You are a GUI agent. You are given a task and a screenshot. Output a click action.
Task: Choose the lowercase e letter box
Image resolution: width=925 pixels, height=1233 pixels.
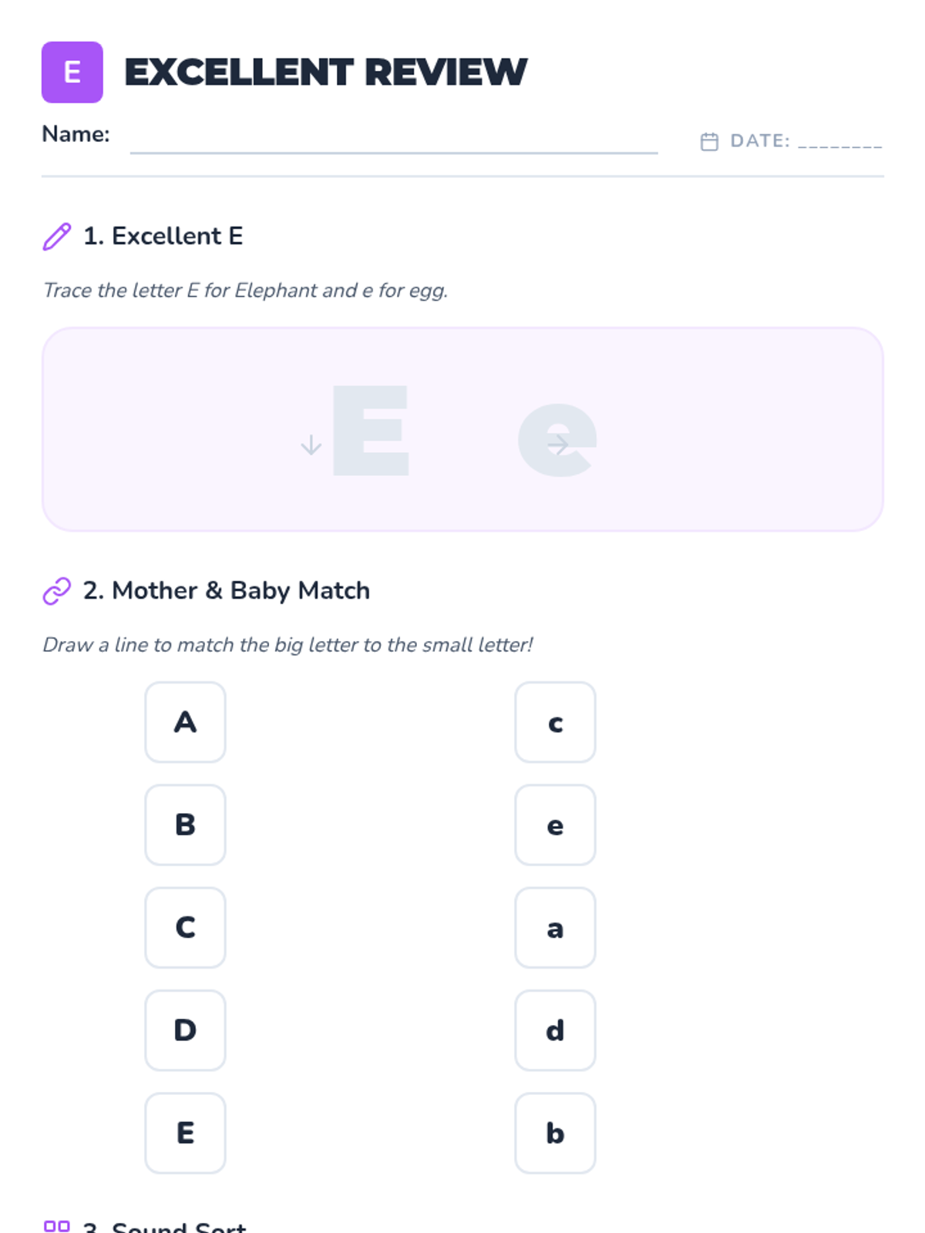tap(555, 825)
